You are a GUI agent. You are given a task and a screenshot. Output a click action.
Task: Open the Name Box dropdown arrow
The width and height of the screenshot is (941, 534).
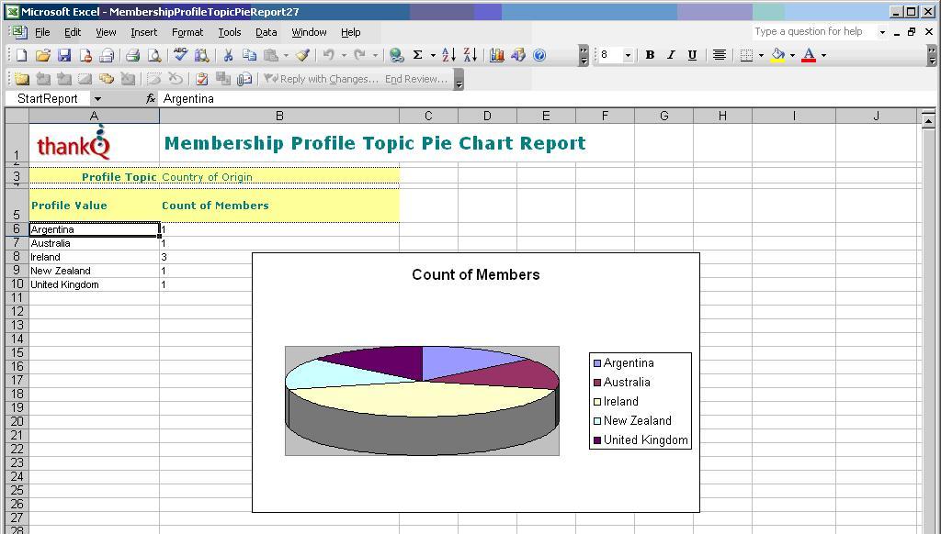click(x=97, y=98)
